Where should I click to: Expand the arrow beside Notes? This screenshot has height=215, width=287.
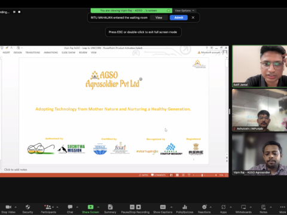tap(271, 207)
